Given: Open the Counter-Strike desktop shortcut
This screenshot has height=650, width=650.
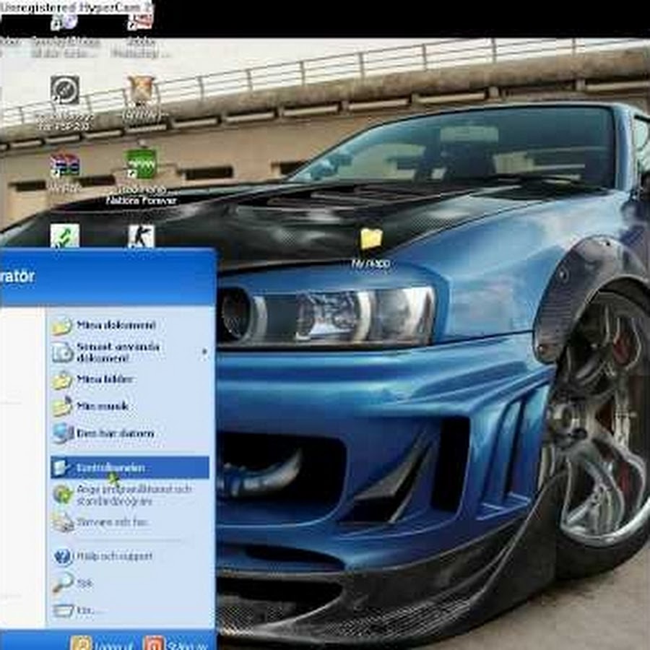Looking at the screenshot, I should pyautogui.click(x=141, y=236).
